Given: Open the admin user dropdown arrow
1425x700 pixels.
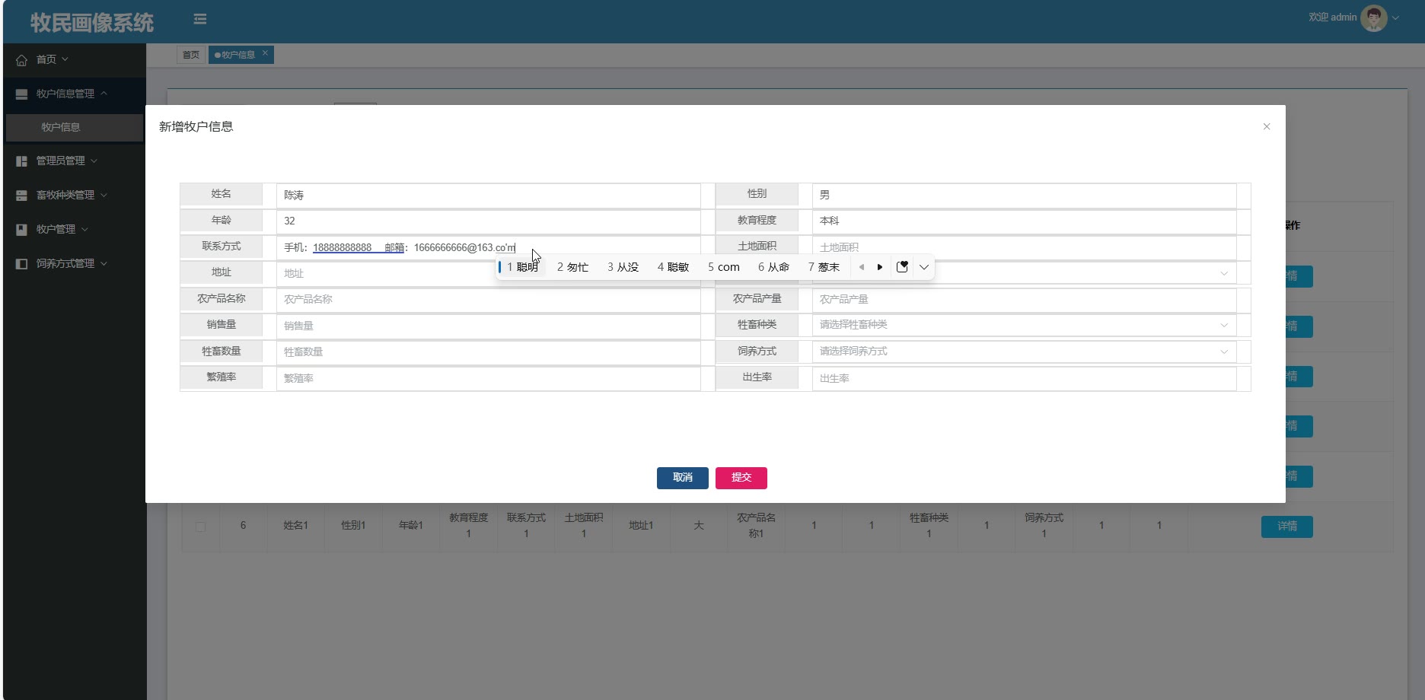Looking at the screenshot, I should tap(1395, 18).
